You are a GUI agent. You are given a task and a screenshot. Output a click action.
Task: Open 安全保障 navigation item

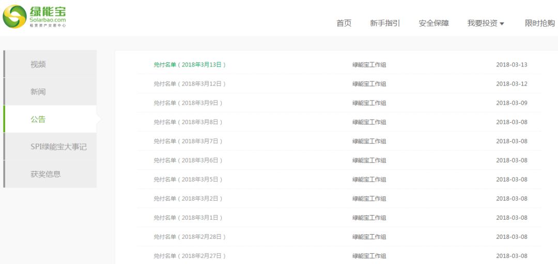[x=433, y=23]
